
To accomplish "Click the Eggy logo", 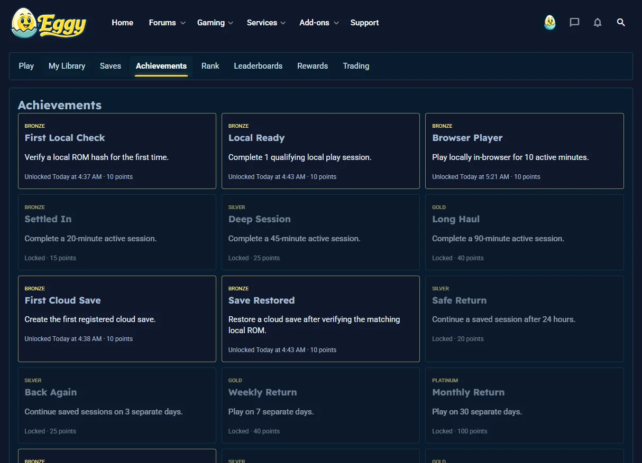I will pyautogui.click(x=48, y=23).
